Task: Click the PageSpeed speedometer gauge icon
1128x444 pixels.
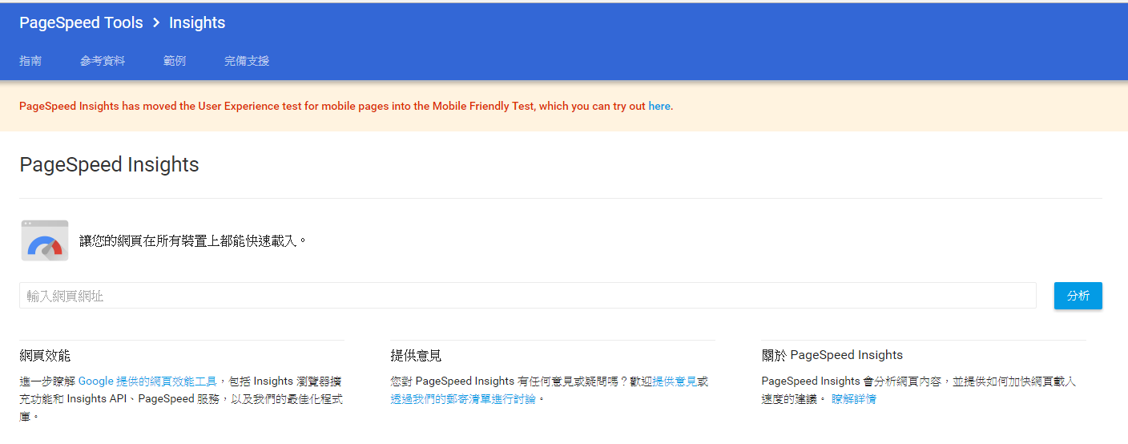Action: 45,240
